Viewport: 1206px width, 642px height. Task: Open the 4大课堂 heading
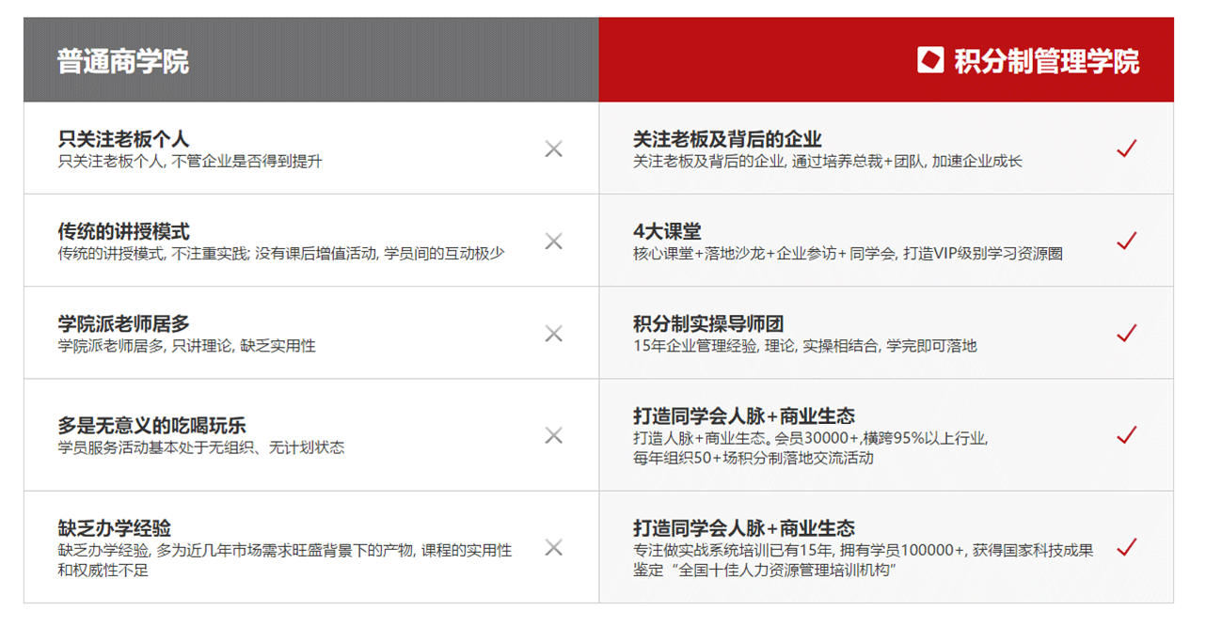pyautogui.click(x=667, y=231)
